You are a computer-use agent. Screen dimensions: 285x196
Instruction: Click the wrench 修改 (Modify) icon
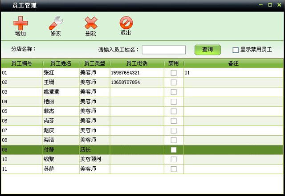56,23
